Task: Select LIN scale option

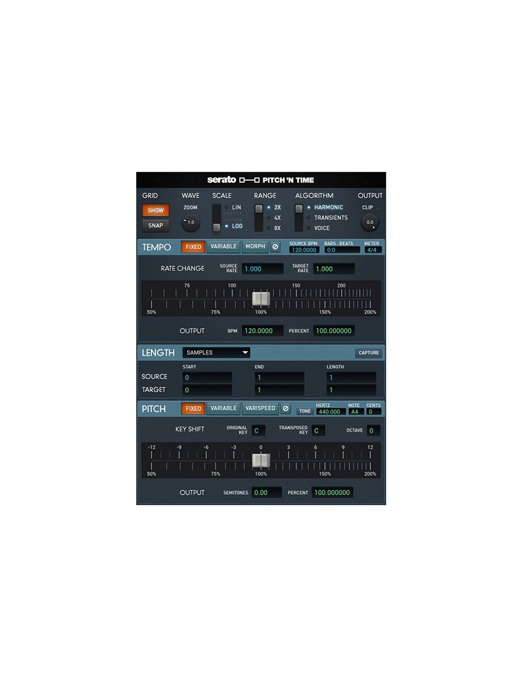Action: pyautogui.click(x=236, y=208)
